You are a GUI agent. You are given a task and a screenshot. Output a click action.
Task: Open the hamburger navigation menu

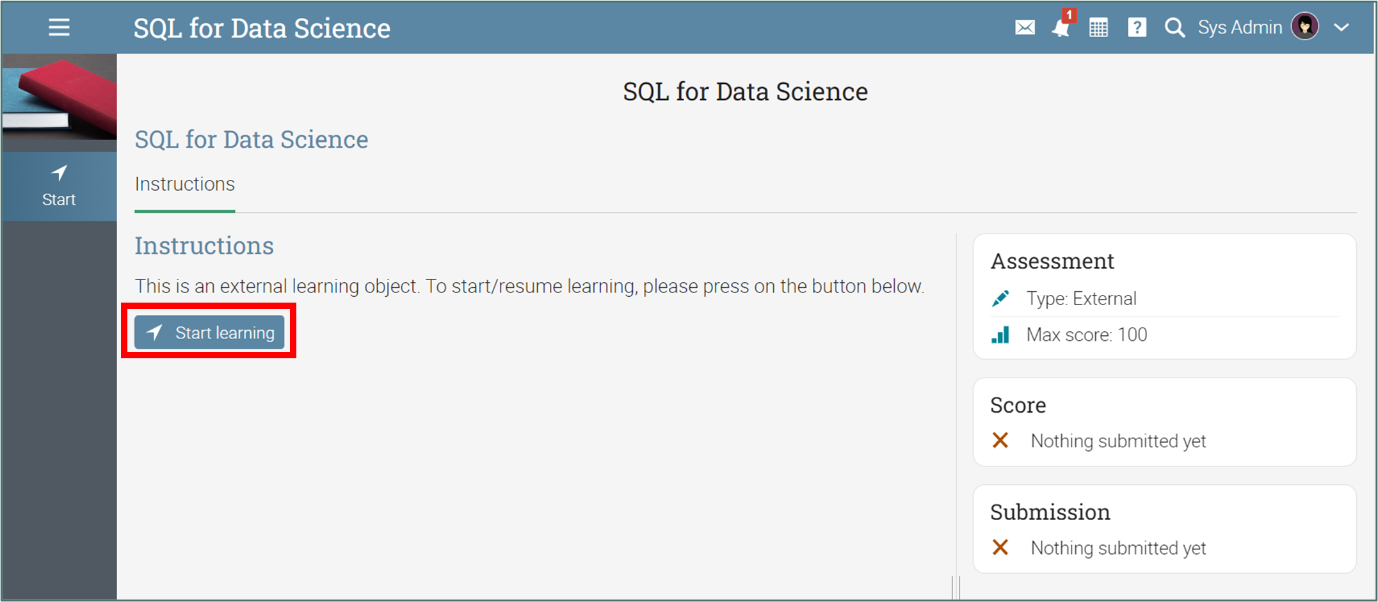tap(59, 28)
